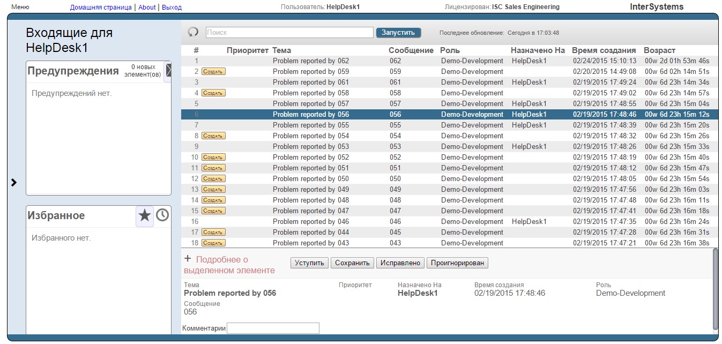
Task: Click Создать badge on row 13
Action: 213,190
